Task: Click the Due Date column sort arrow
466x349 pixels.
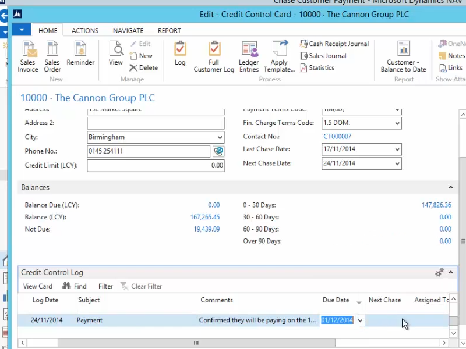Action: 359,302
